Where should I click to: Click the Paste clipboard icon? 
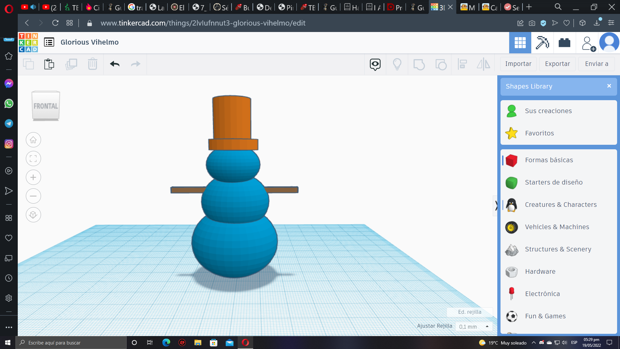tap(49, 64)
